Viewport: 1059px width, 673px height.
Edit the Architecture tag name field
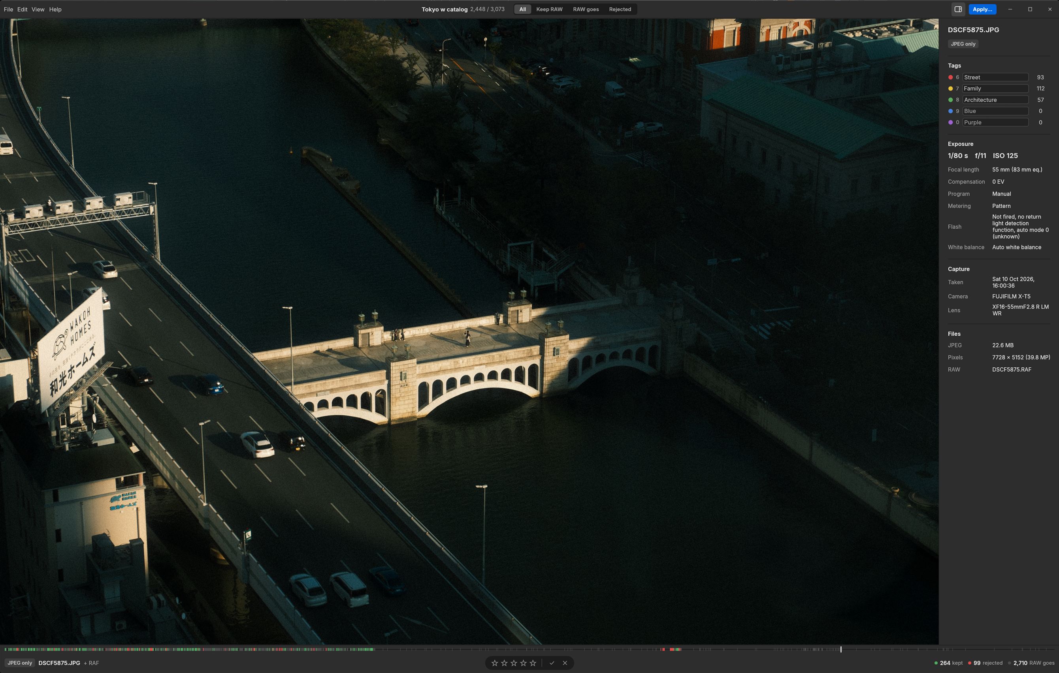tap(995, 100)
